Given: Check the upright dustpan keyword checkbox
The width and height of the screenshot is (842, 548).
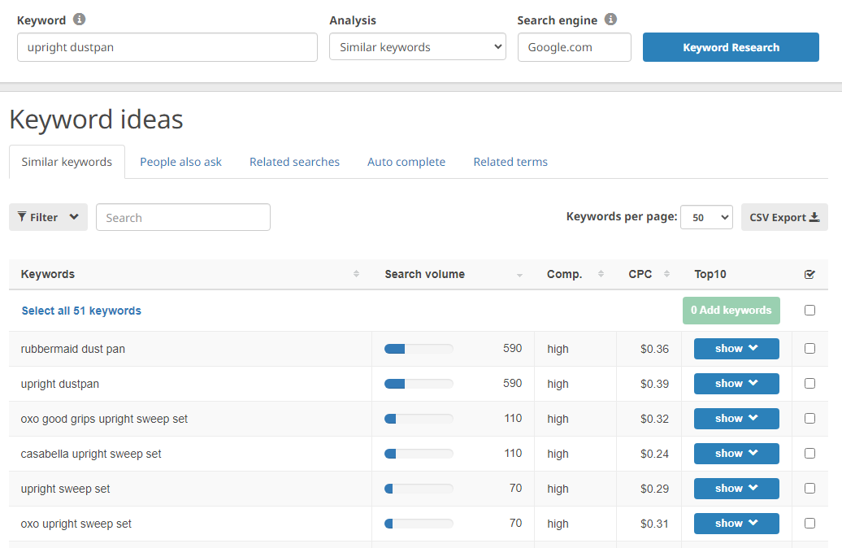Looking at the screenshot, I should click(809, 383).
